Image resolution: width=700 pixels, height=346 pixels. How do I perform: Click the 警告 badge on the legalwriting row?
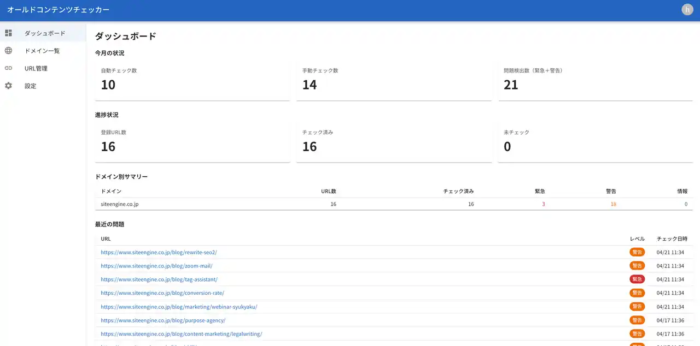point(637,333)
